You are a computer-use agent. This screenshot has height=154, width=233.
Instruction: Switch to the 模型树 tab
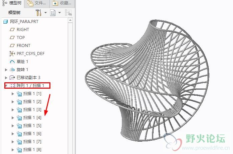tap(12, 3)
